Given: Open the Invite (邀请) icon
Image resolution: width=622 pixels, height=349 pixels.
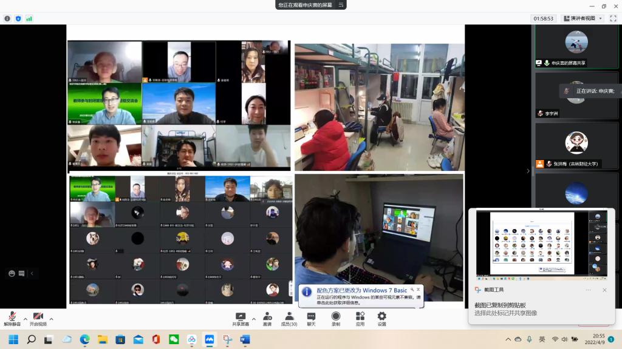Looking at the screenshot, I should tap(267, 319).
